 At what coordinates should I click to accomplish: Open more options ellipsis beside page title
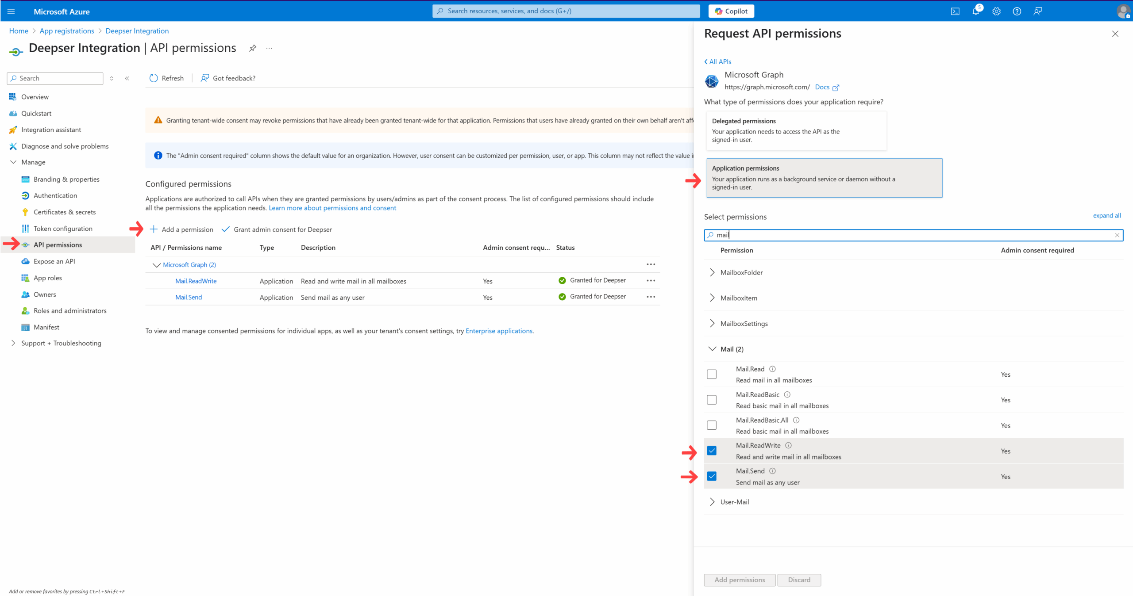click(x=269, y=48)
